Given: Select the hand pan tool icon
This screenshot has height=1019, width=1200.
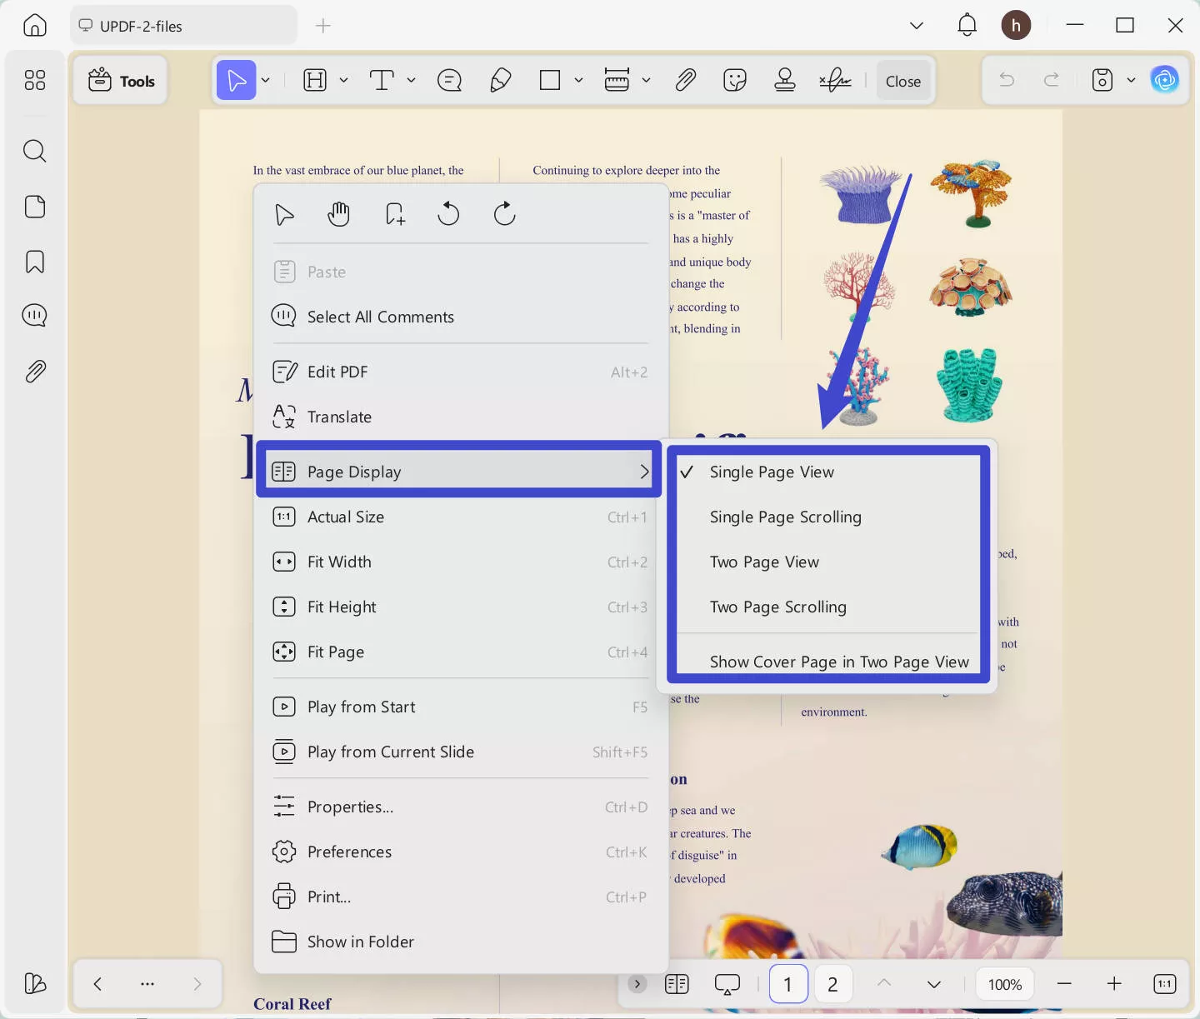Looking at the screenshot, I should [x=338, y=214].
